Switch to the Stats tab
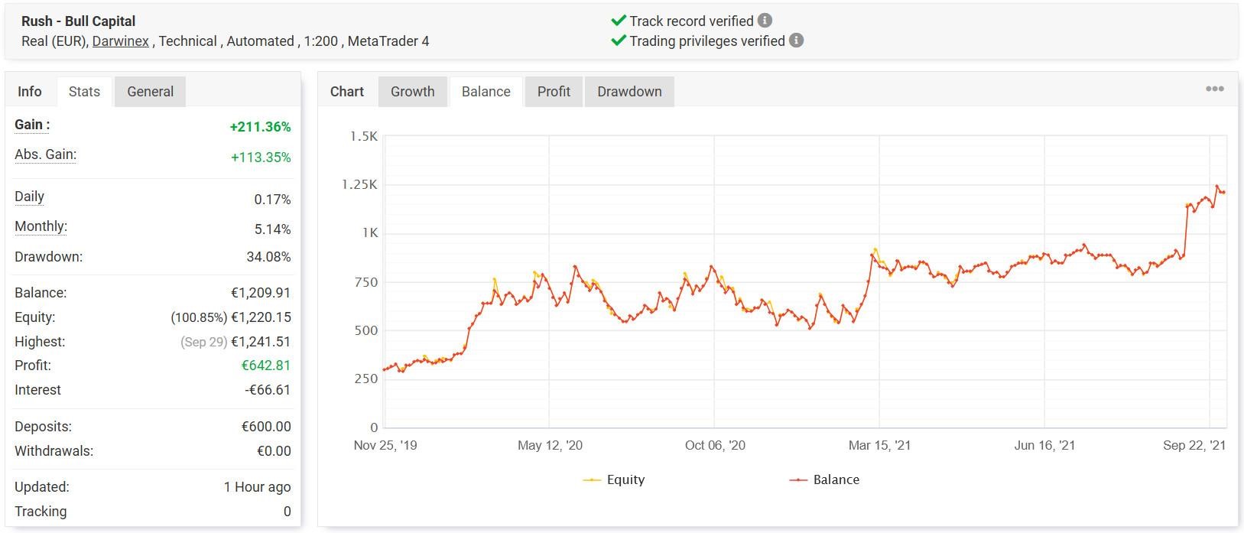The image size is (1244, 533). (84, 92)
